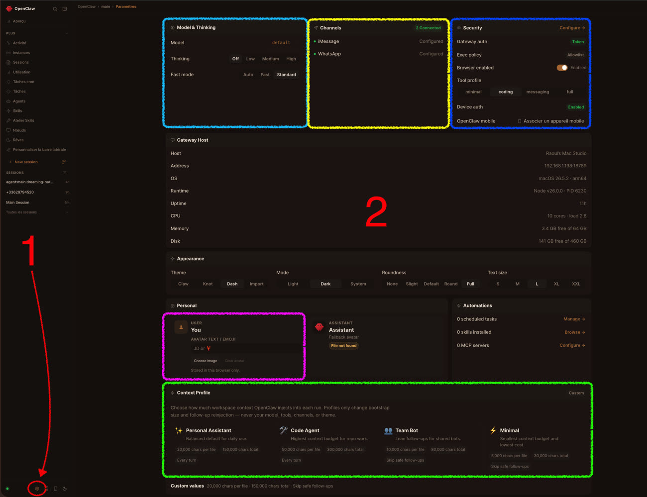
Task: Click Choose image for user avatar
Action: pos(206,361)
